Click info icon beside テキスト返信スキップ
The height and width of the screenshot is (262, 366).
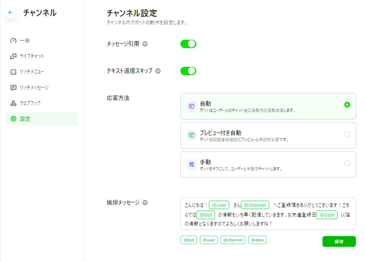pos(158,71)
